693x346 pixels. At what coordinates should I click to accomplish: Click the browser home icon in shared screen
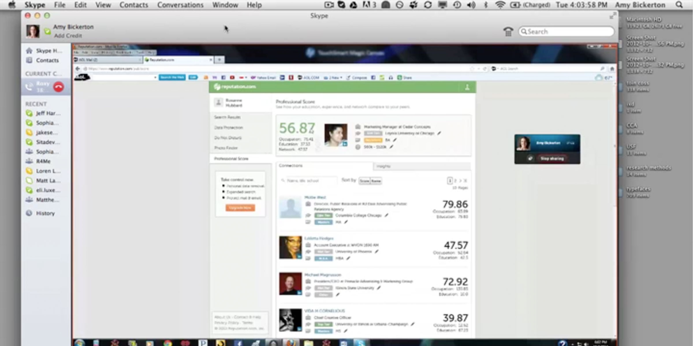[612, 69]
